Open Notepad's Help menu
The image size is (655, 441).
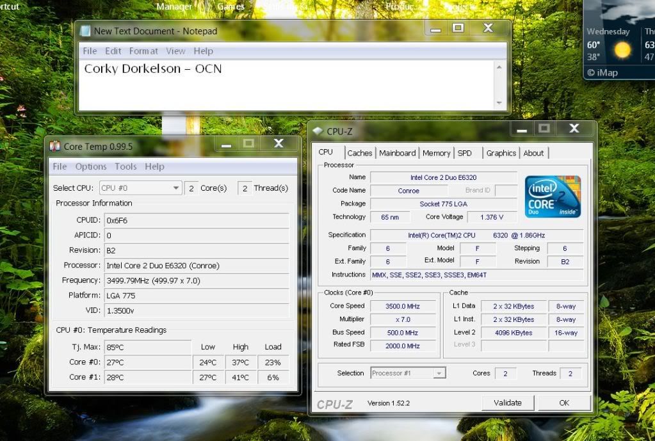click(x=204, y=51)
